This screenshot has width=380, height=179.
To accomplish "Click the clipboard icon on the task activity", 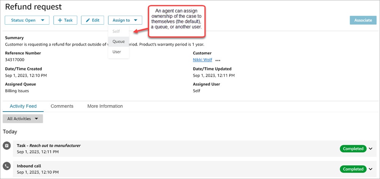I will click(x=6, y=146).
